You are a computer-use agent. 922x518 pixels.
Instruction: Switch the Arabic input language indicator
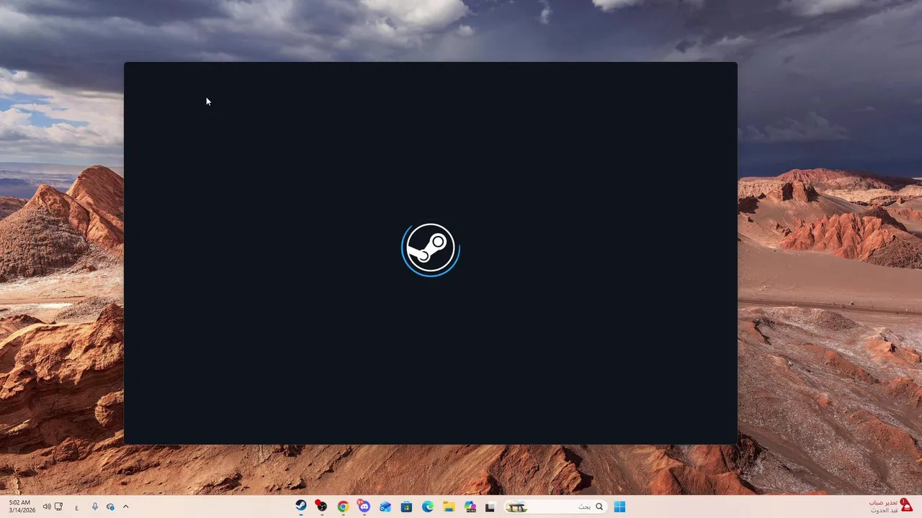(x=76, y=506)
